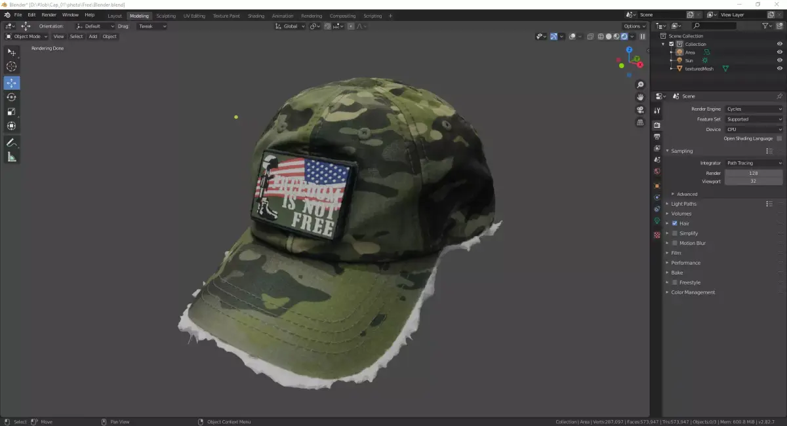The width and height of the screenshot is (787, 426).
Task: Switch to the Shading workspace tab
Action: click(256, 16)
